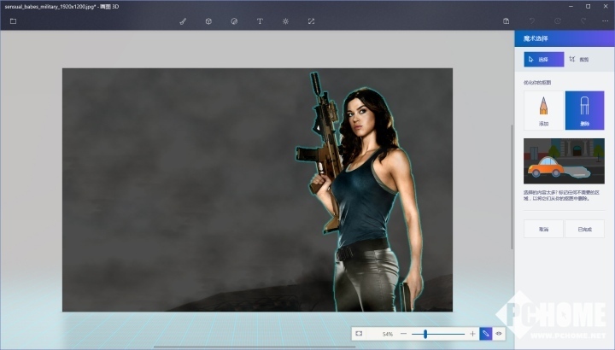Screen dimensions: 615x350
Task: Adjust the zoom slider handle
Action: (x=425, y=334)
